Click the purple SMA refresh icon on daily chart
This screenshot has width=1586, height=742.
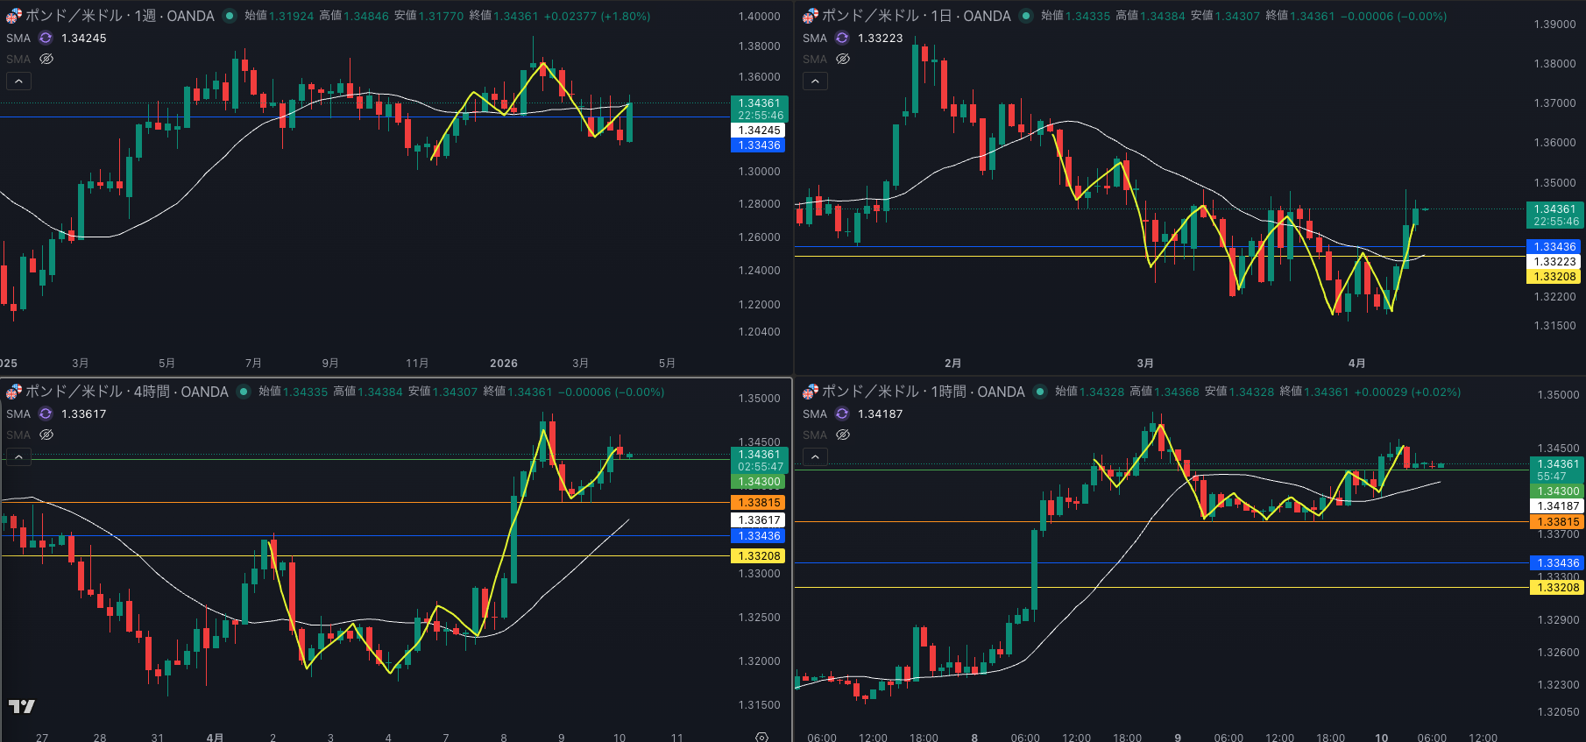click(842, 38)
